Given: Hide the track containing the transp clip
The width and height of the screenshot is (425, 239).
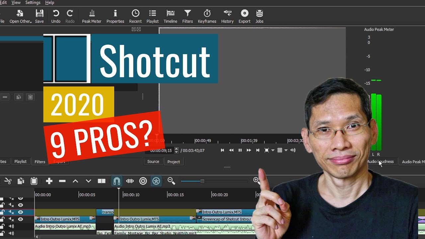Looking at the screenshot, I should point(21,212).
